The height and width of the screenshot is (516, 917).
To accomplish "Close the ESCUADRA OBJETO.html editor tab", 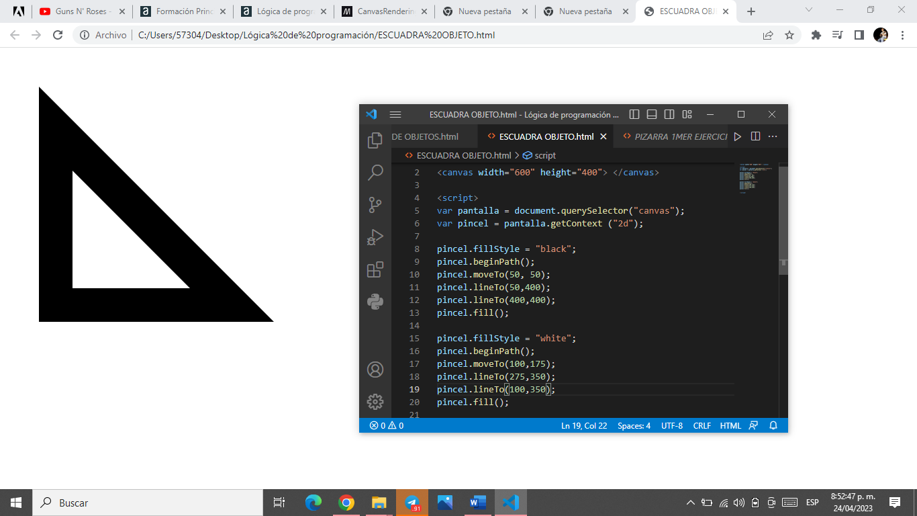I will point(604,136).
